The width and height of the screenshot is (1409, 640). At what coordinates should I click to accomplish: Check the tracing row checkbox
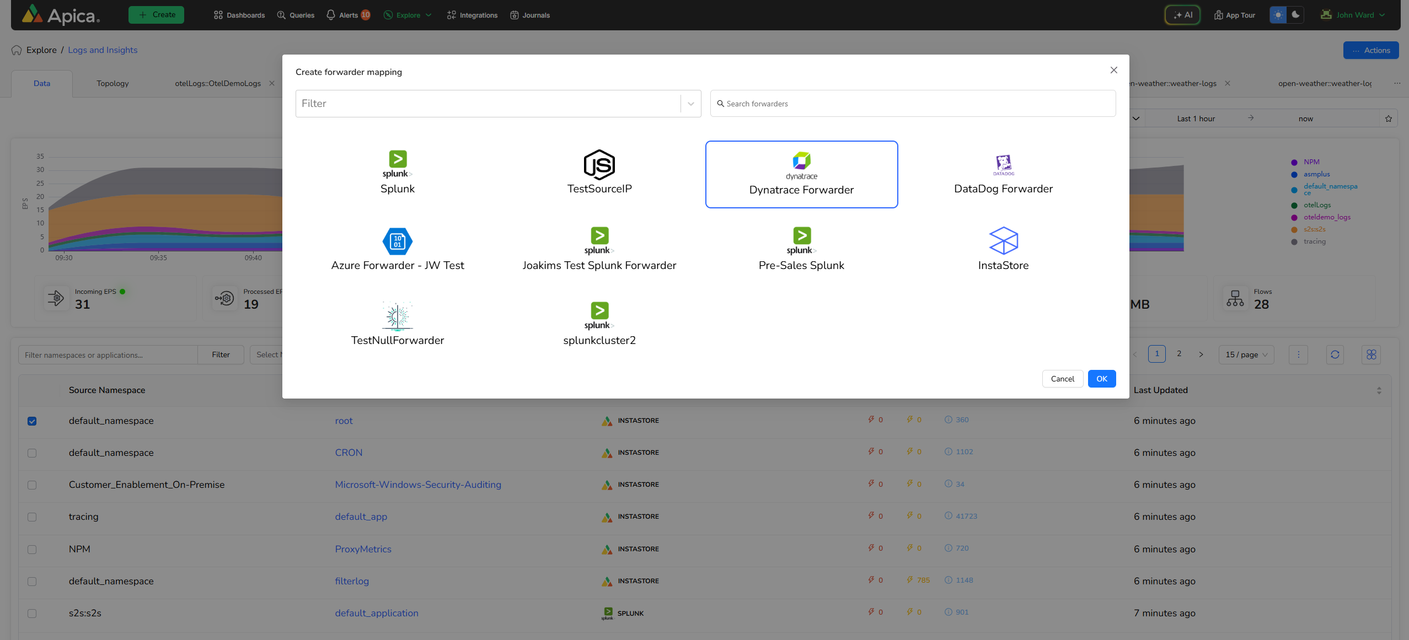pos(32,517)
